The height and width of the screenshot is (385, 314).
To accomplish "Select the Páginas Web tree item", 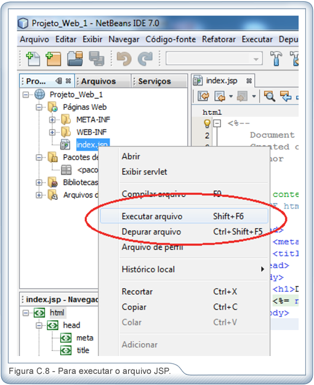I will [85, 107].
